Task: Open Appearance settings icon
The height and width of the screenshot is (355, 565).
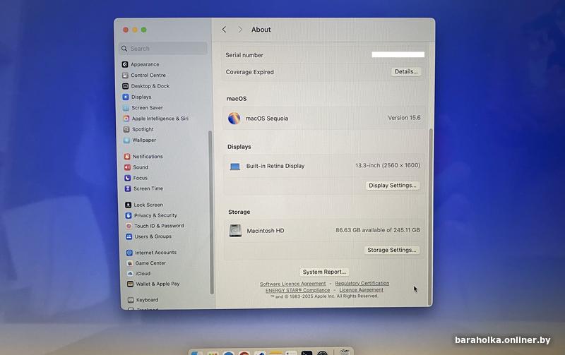Action: click(125, 64)
